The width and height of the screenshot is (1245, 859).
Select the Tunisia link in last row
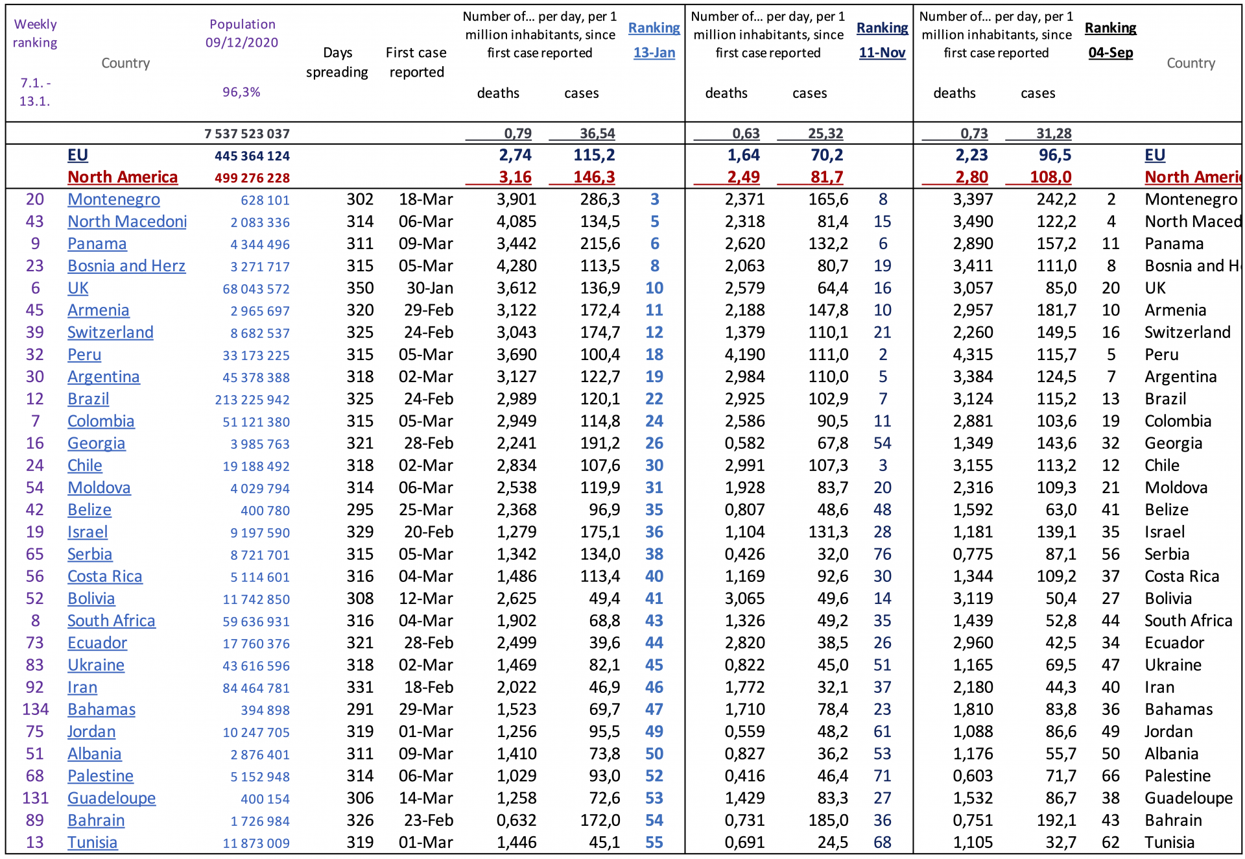(x=92, y=842)
